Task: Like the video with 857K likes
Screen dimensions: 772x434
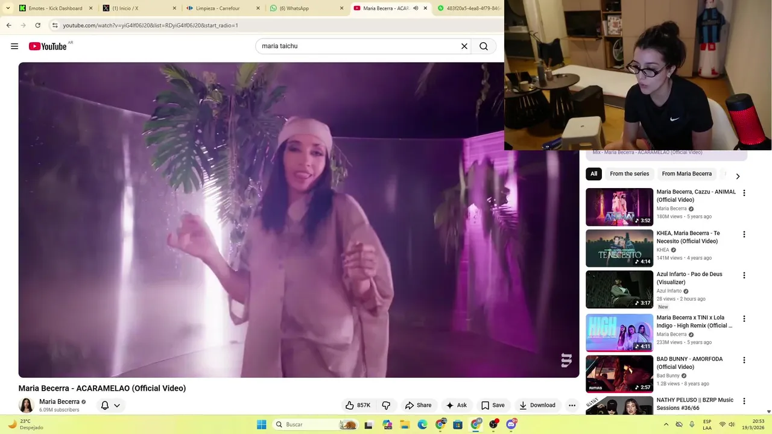Action: click(x=358, y=405)
